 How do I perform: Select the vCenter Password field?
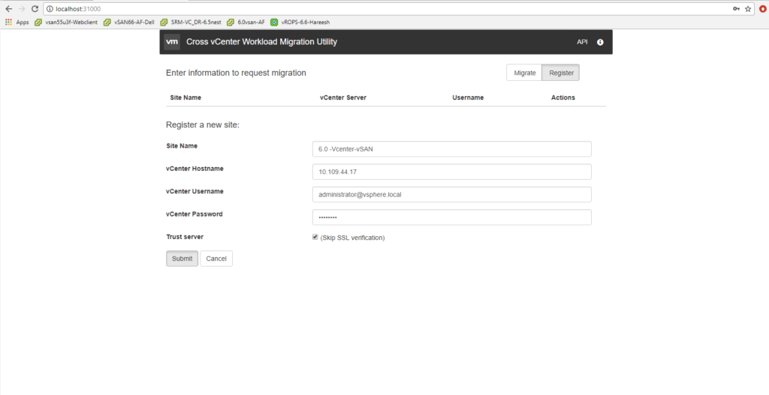tap(451, 217)
